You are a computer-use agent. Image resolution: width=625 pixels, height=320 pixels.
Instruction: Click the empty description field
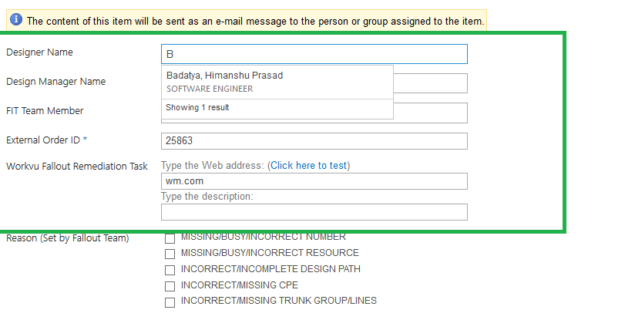[x=314, y=212]
